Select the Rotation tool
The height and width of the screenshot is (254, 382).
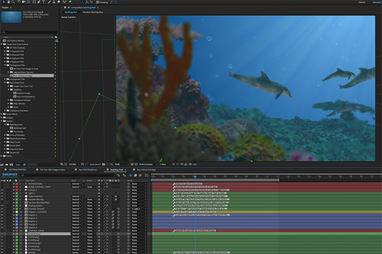(x=19, y=2)
